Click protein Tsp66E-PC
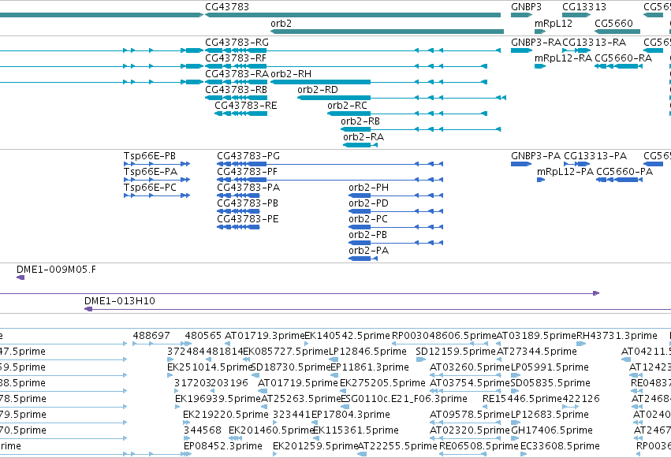 click(157, 195)
